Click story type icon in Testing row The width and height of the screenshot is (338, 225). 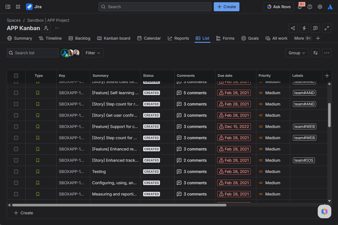click(x=38, y=172)
